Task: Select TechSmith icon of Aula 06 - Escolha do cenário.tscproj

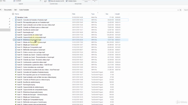Action: click(x=16, y=82)
